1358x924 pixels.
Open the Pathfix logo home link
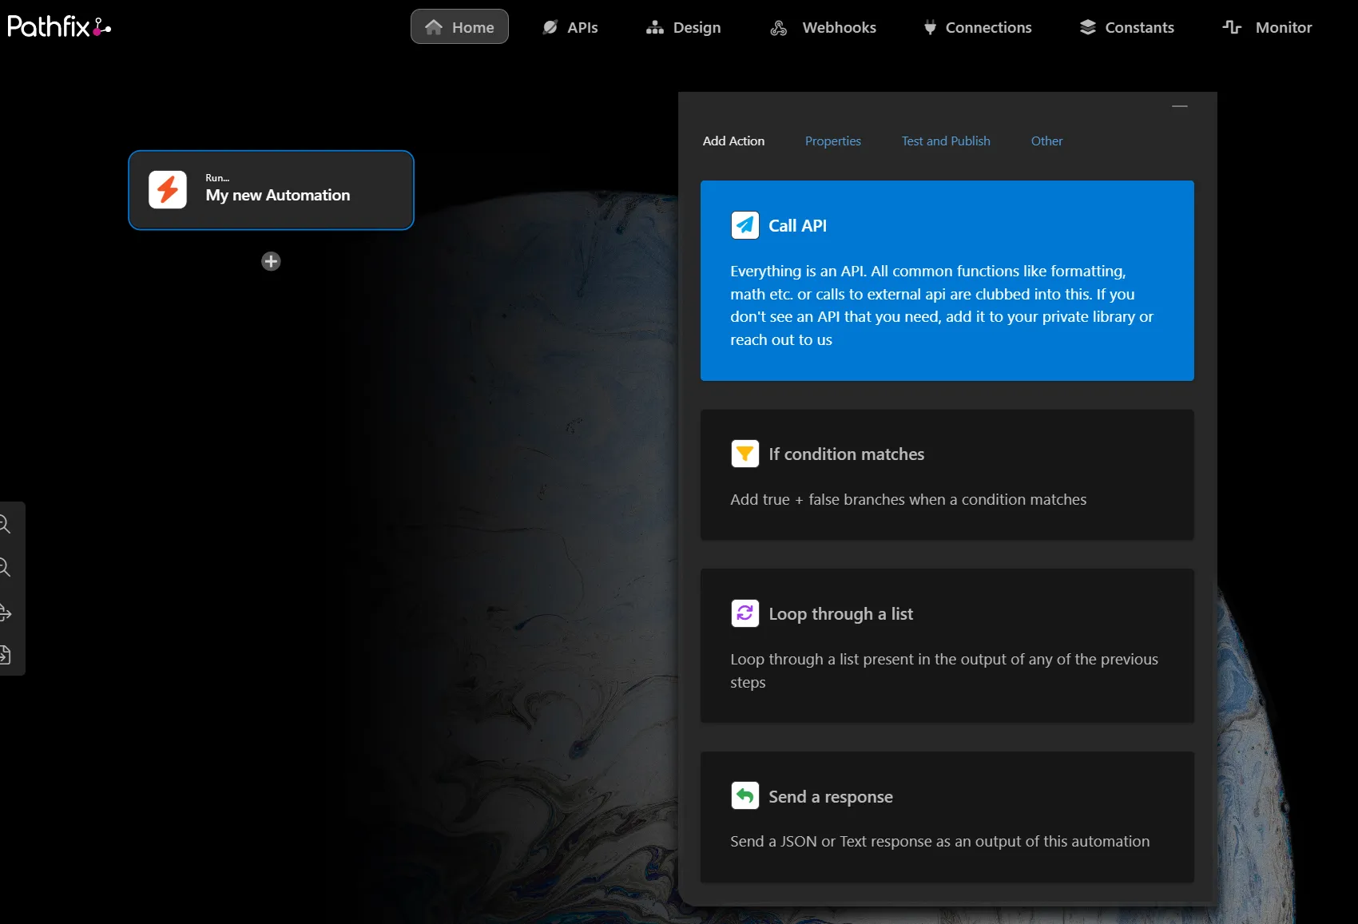[x=59, y=26]
